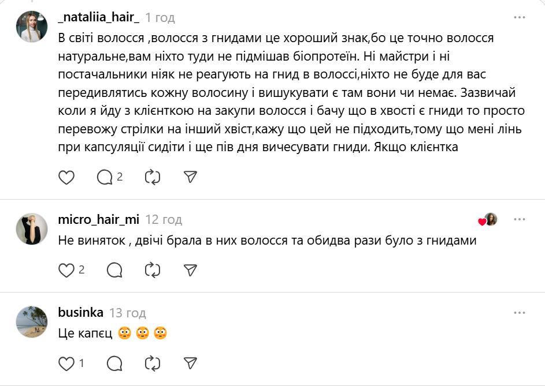
Task: Open more options for businka comment
Action: (520, 312)
